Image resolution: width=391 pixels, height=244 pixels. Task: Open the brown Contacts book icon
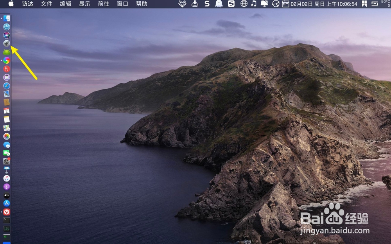[x=7, y=102]
